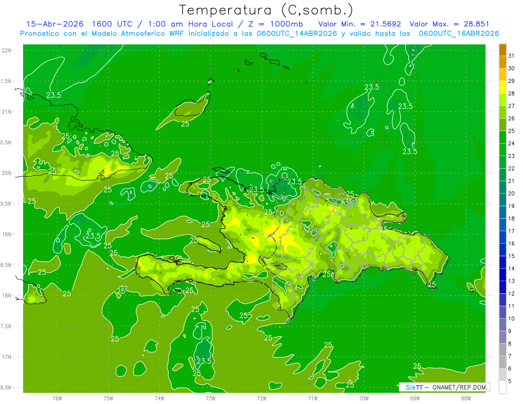Click the 23.5 contour label near 73W 17N
The height and width of the screenshot is (404, 523).
(x=204, y=361)
